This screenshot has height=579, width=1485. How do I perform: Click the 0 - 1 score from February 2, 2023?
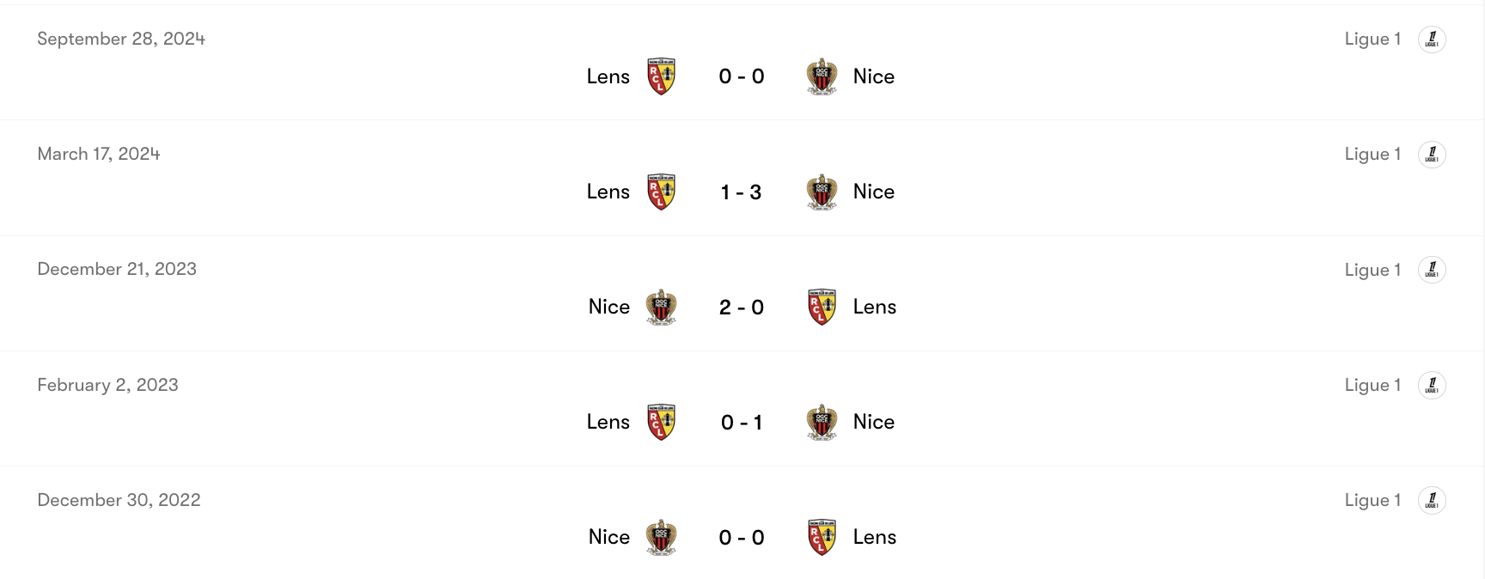tap(741, 422)
